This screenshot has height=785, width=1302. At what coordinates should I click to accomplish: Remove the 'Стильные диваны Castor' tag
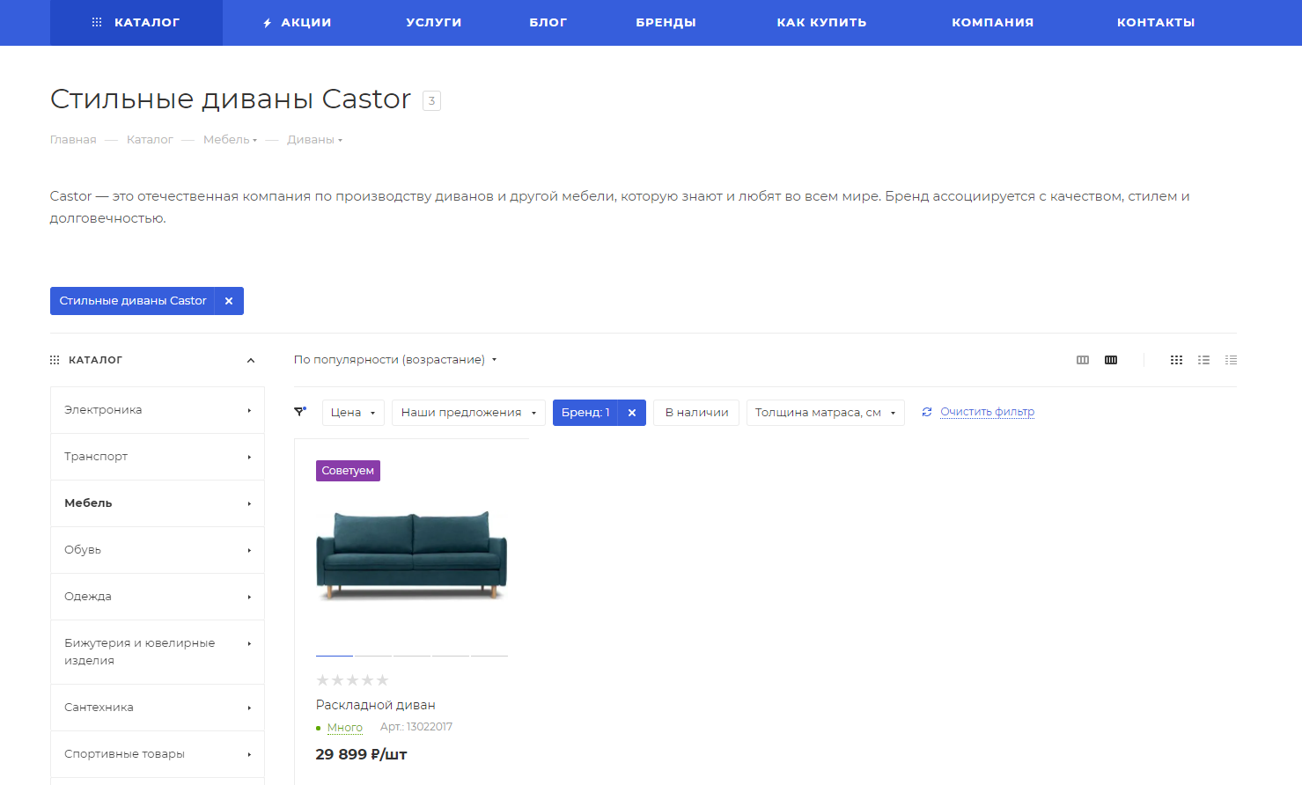(x=229, y=301)
